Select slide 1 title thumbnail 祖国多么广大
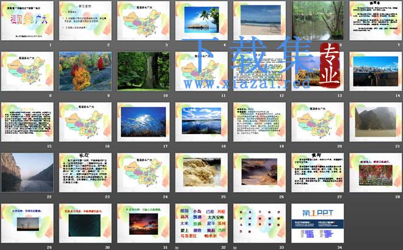The image size is (403, 250). (27, 21)
